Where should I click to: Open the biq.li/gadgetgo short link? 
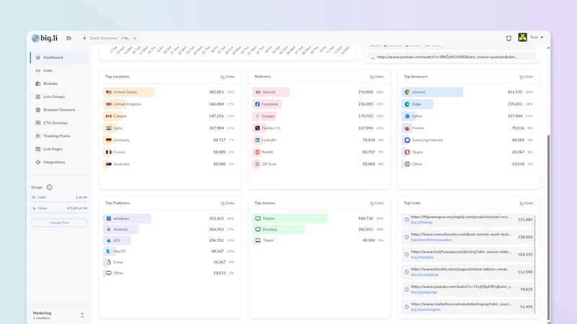[424, 292]
